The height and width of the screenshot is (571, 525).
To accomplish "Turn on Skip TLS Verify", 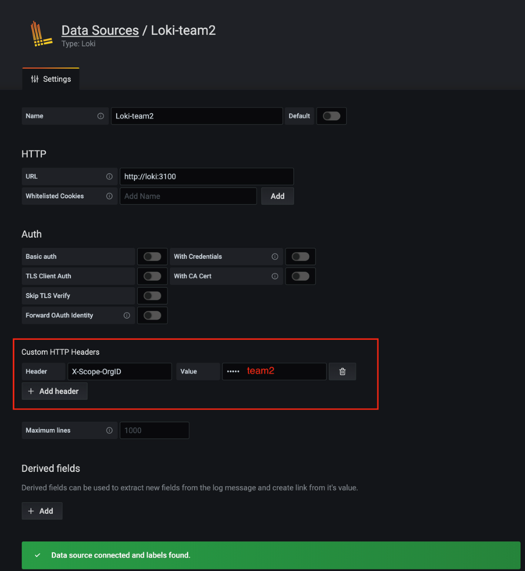I will (152, 295).
